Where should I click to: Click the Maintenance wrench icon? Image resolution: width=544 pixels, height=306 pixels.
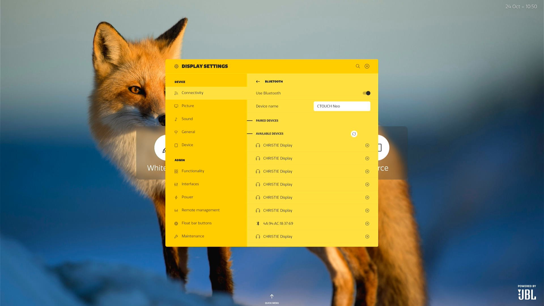(x=176, y=237)
